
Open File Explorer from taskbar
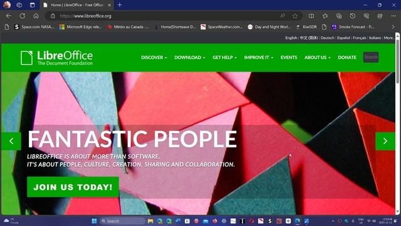150,221
